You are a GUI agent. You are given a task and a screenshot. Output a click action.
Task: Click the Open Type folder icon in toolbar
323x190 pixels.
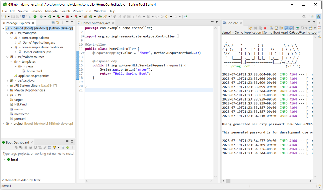point(100,17)
